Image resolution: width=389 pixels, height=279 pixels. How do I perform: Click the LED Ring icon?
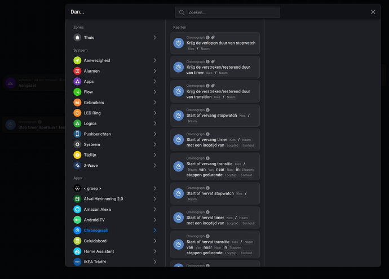[x=77, y=113]
